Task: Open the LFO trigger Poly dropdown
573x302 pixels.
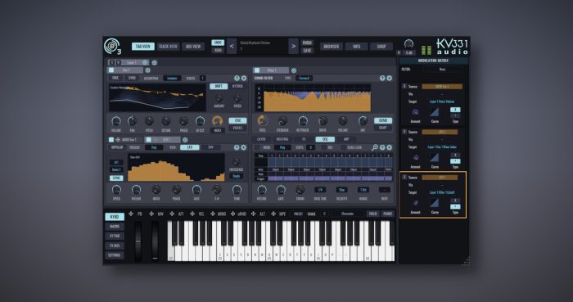Action: (x=154, y=147)
